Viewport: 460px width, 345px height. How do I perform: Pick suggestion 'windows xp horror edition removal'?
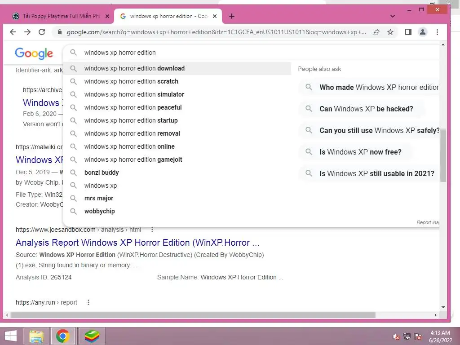pos(177,133)
